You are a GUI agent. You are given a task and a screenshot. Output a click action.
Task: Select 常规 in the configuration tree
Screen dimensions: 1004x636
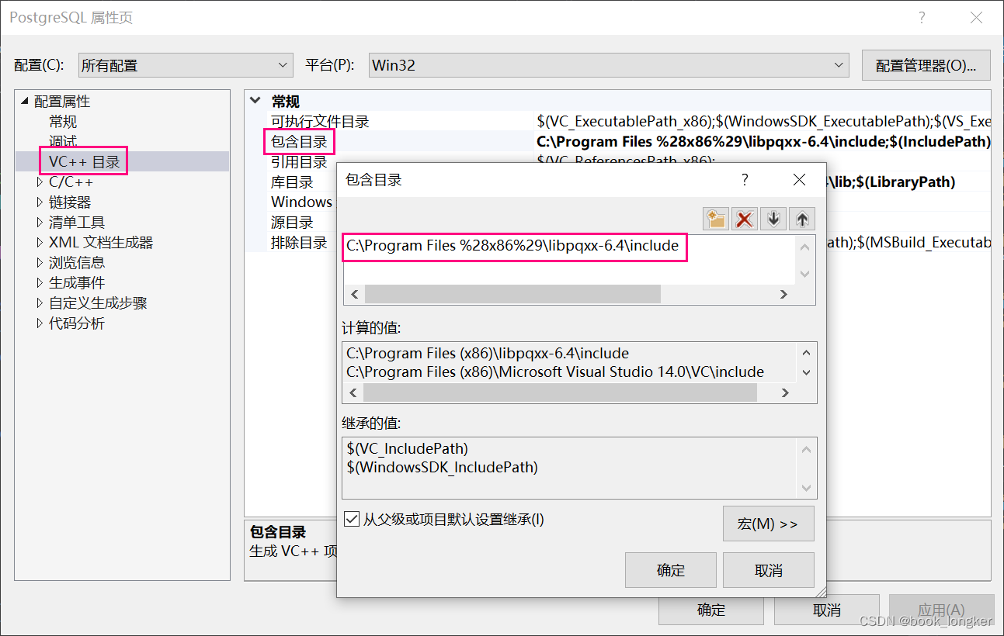[63, 122]
